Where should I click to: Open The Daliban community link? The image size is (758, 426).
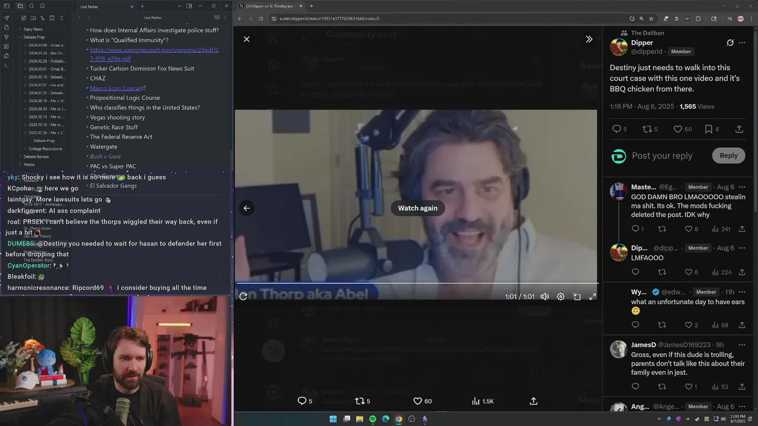647,33
